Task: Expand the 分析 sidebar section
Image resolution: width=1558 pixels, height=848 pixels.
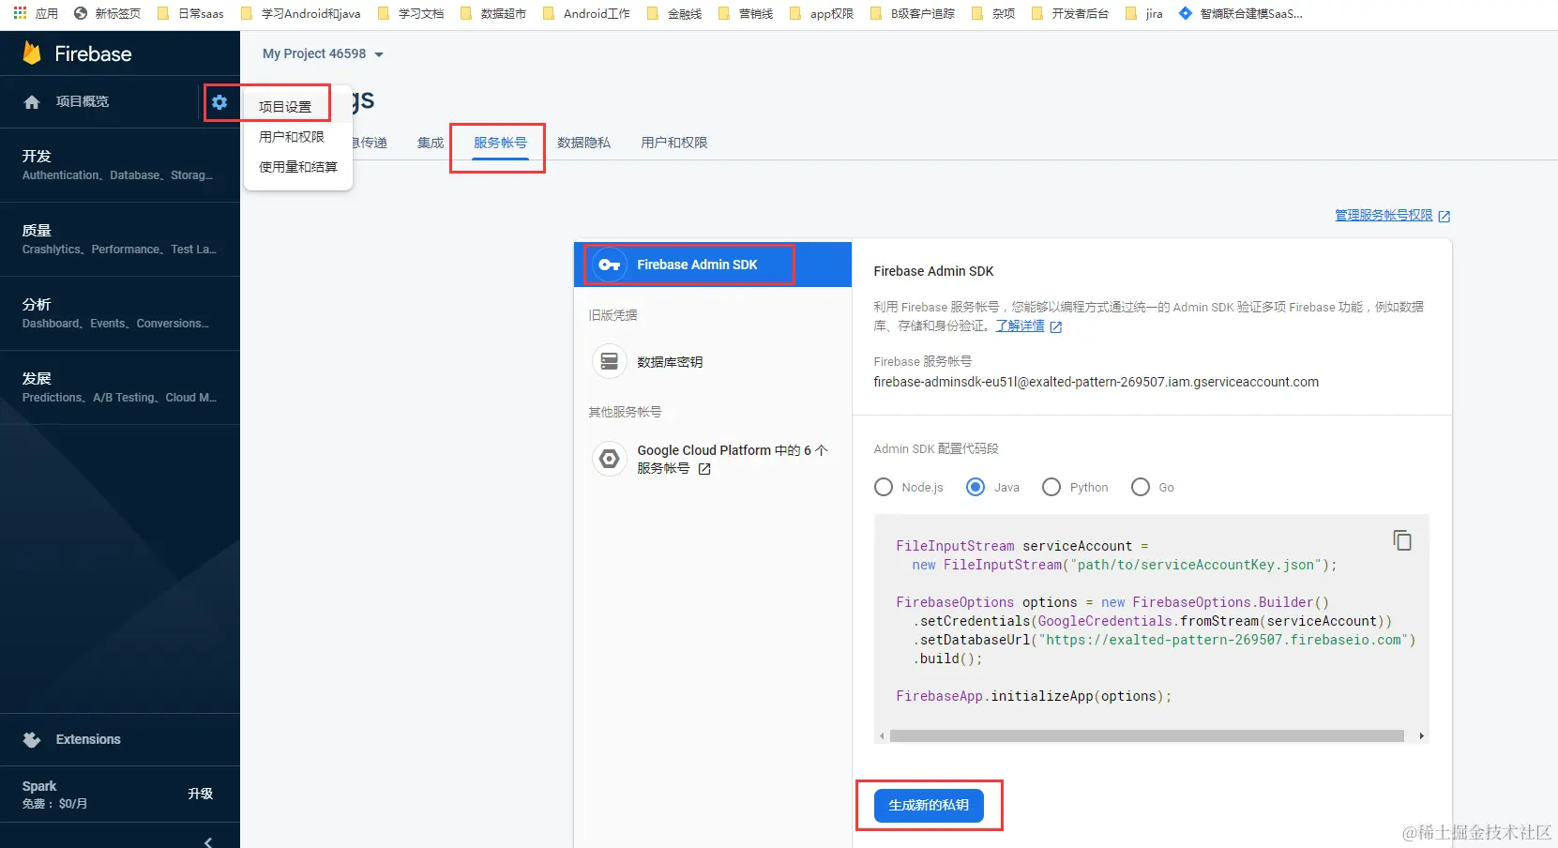Action: tap(120, 313)
